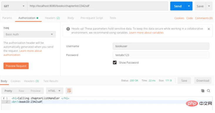Select the Raw response view
Screen dimensions: 215x113
pos(21,91)
